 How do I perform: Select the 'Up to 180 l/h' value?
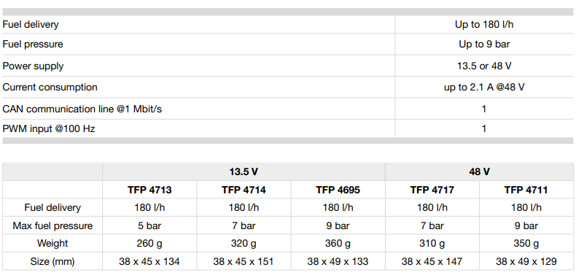pos(484,25)
